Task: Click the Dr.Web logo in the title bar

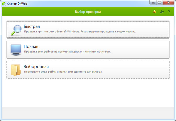Action: [x=4, y=3]
